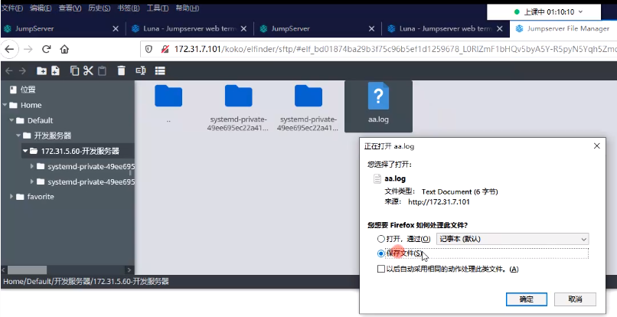Open the 书签(B) menu
This screenshot has height=317, width=617.
(x=129, y=8)
